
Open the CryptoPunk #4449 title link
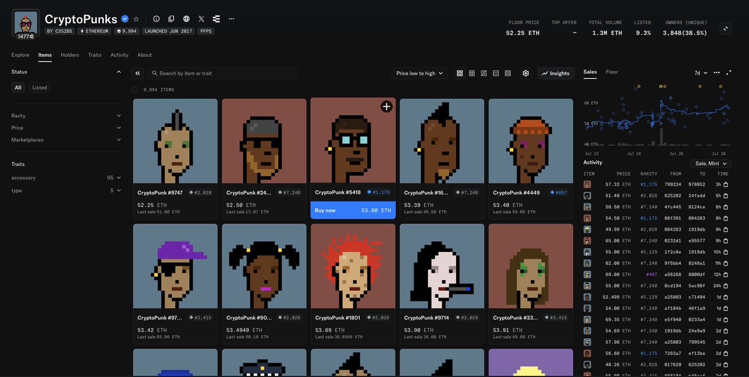(x=517, y=193)
